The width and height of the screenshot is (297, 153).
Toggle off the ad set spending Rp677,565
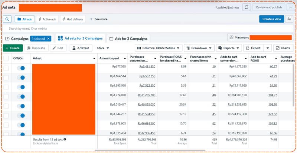point(21,68)
